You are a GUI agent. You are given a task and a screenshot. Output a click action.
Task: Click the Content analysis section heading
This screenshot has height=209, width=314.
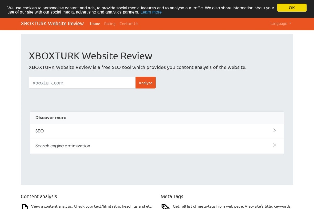[39, 196]
